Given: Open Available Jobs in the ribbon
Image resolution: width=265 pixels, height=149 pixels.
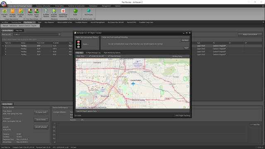Looking at the screenshot, I should click(12, 13).
